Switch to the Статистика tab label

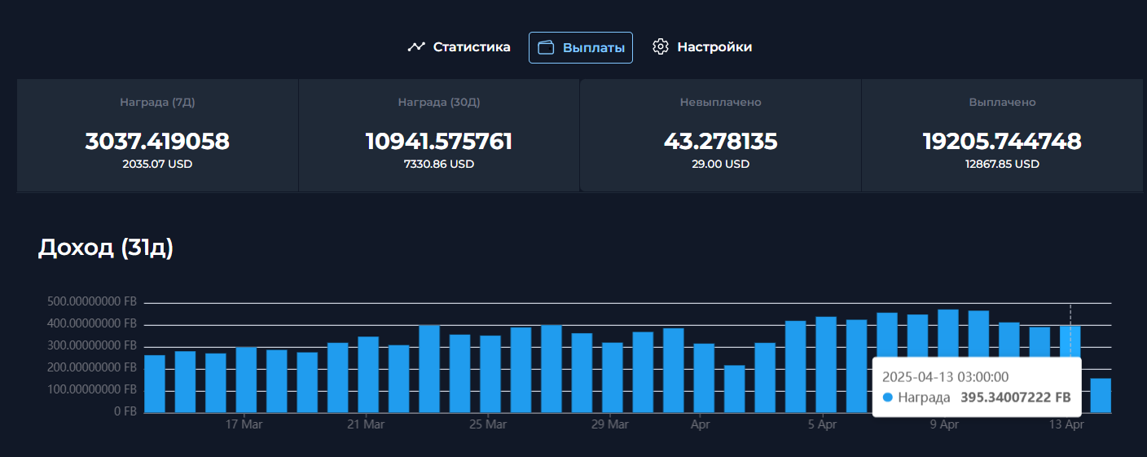pos(472,47)
